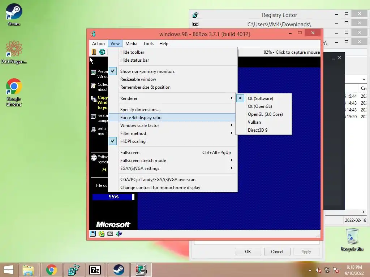Screen dimensions: 370x277
Task: Click the Registry Editor window title icon
Action: (x=195, y=15)
